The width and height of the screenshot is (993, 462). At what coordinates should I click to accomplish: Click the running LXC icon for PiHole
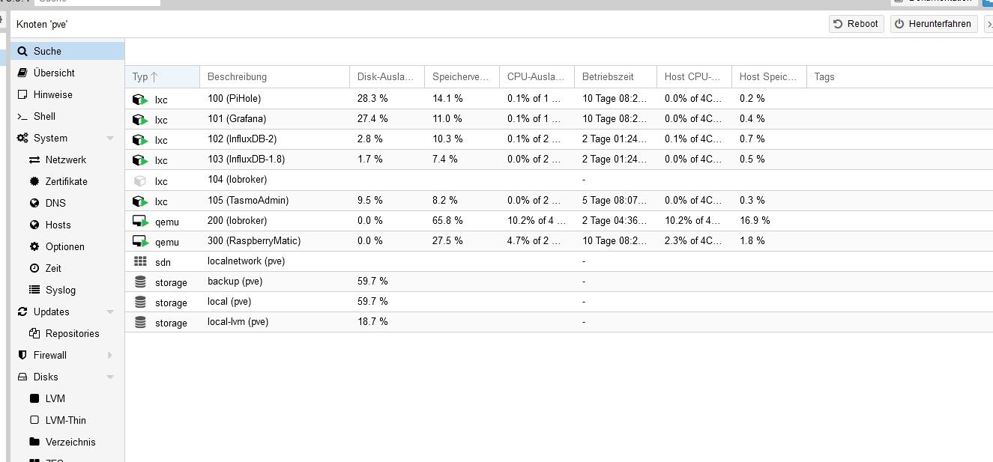140,99
